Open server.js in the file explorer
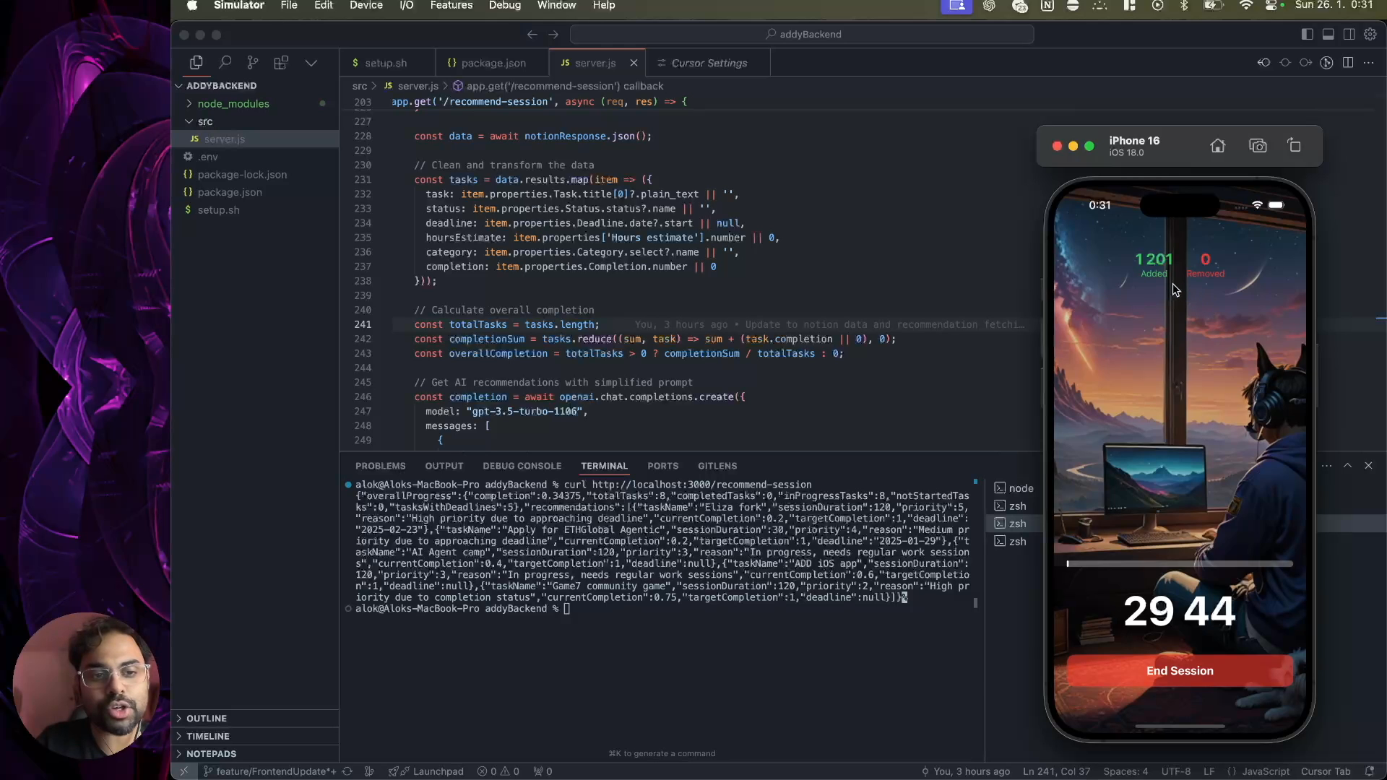This screenshot has height=780, width=1387. pos(225,139)
